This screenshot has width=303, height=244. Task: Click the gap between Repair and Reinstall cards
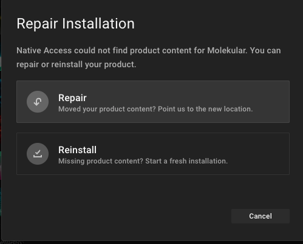tap(153, 128)
